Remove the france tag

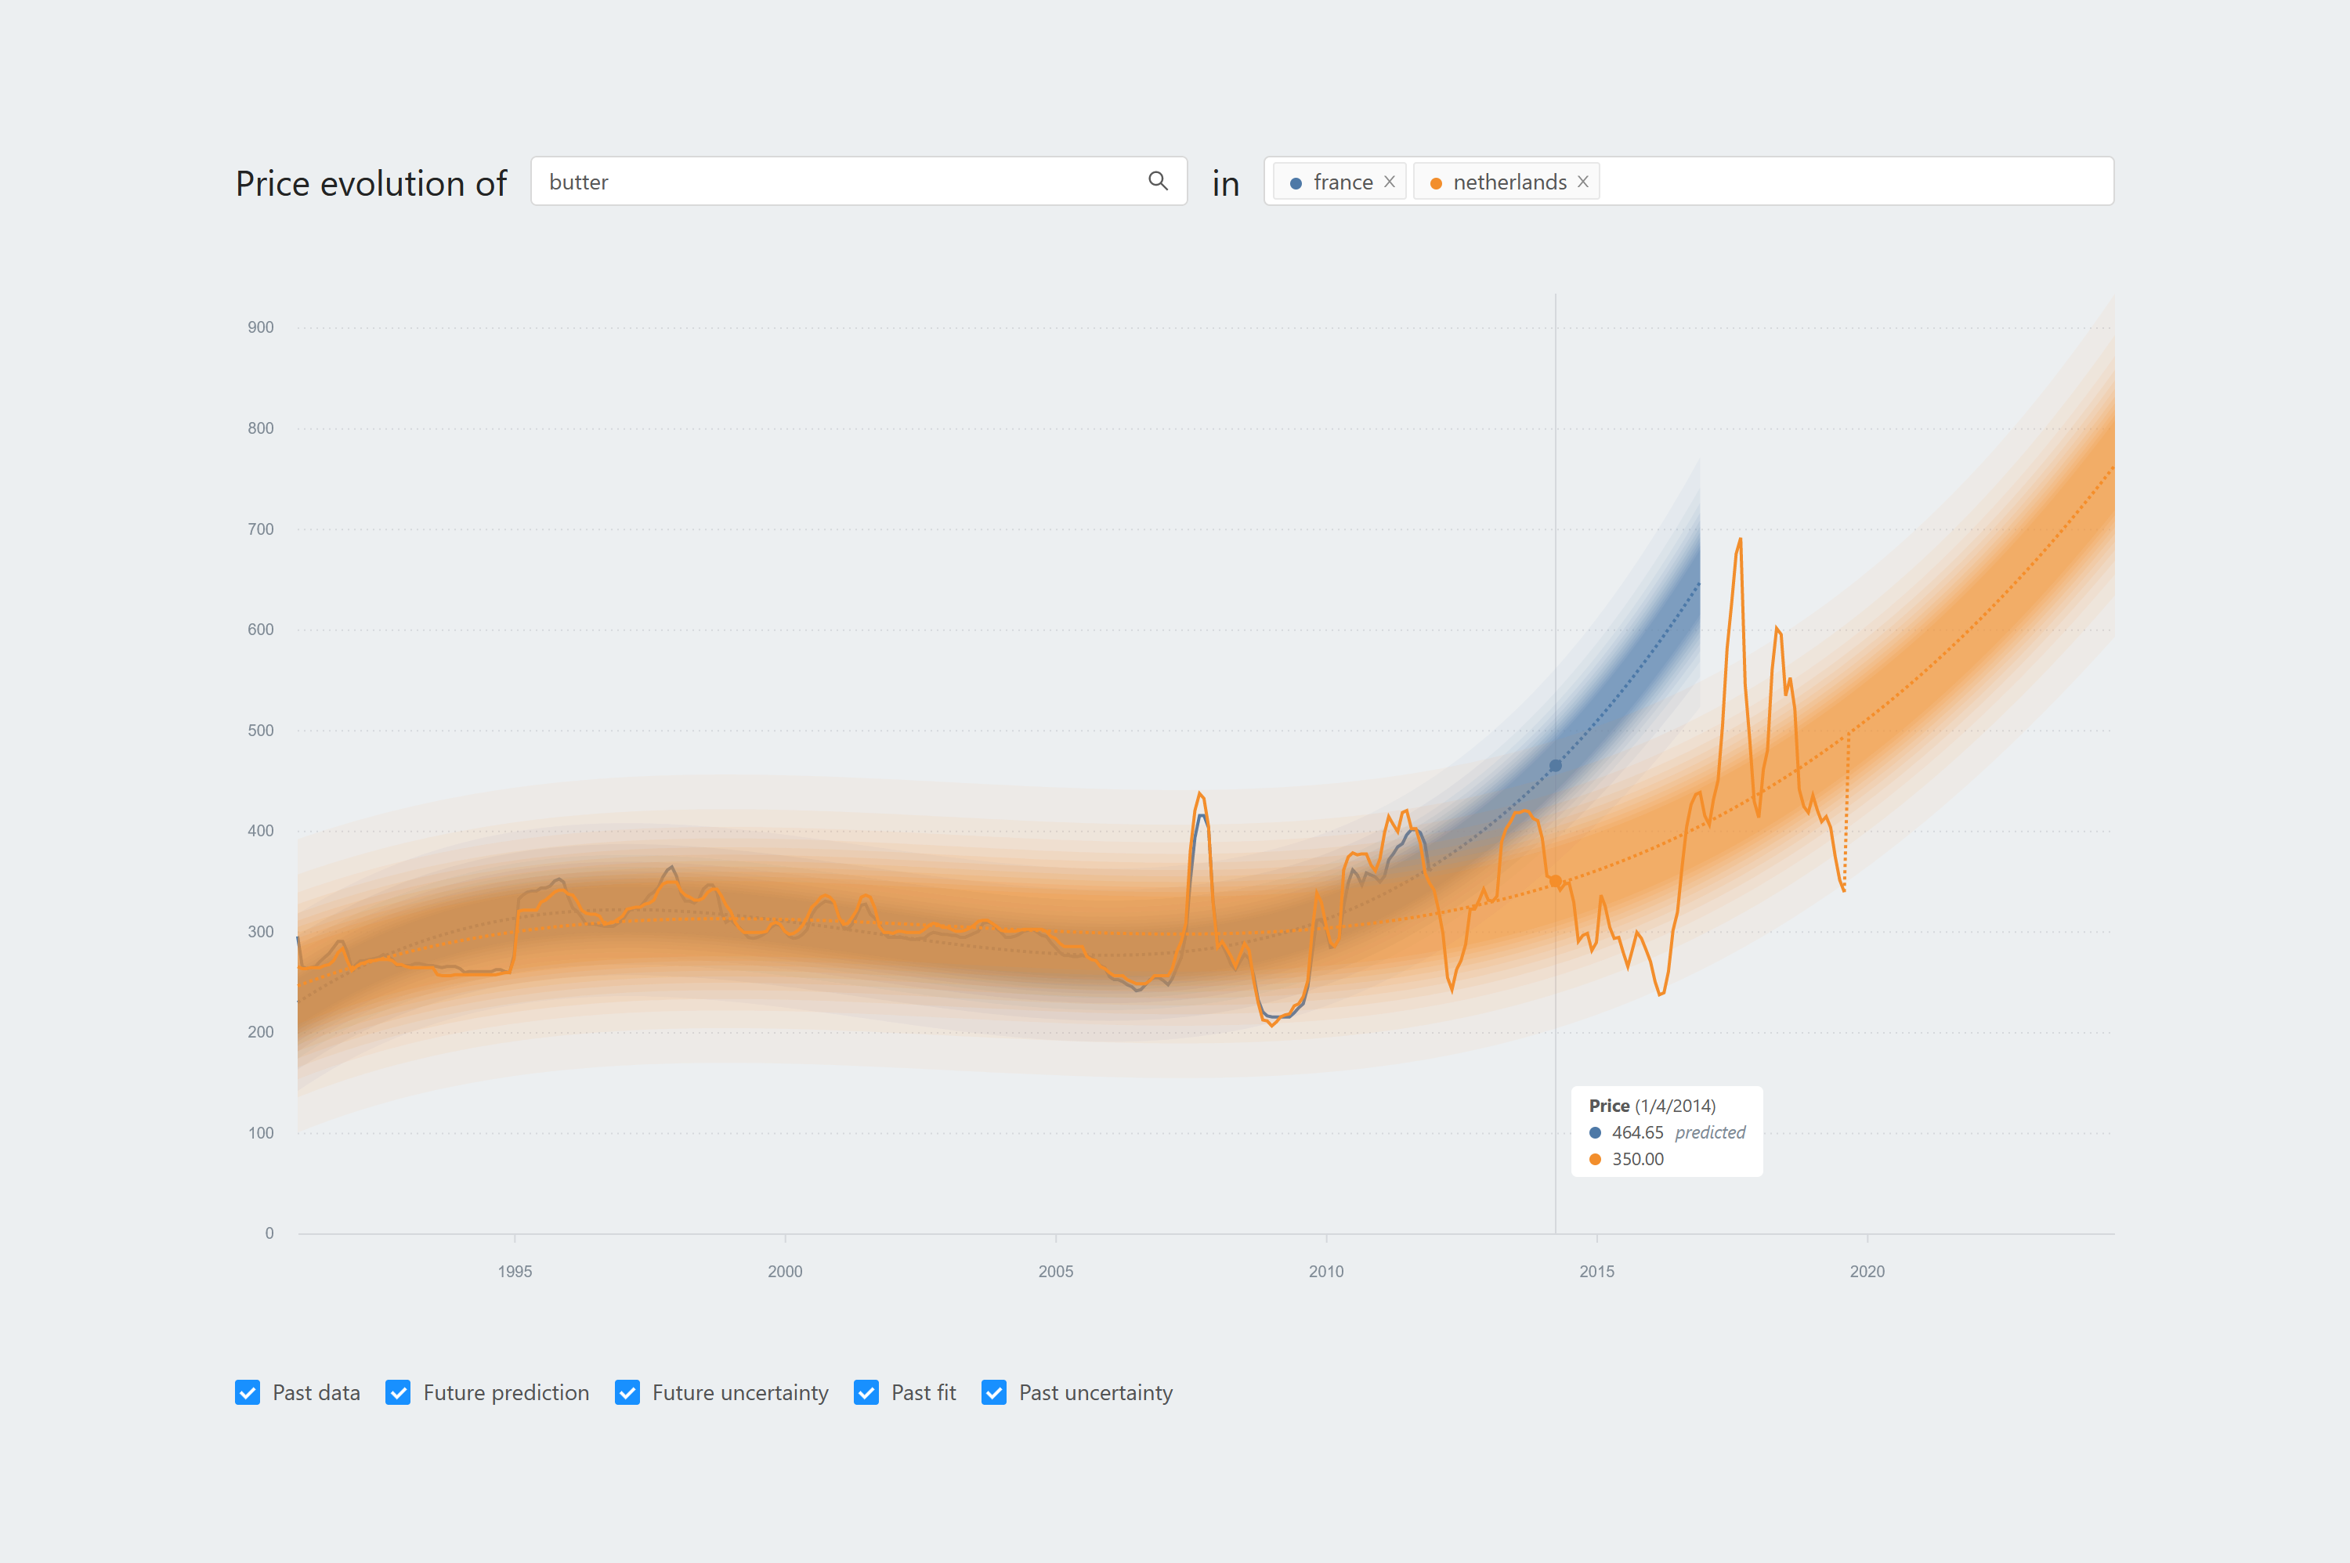tap(1389, 182)
